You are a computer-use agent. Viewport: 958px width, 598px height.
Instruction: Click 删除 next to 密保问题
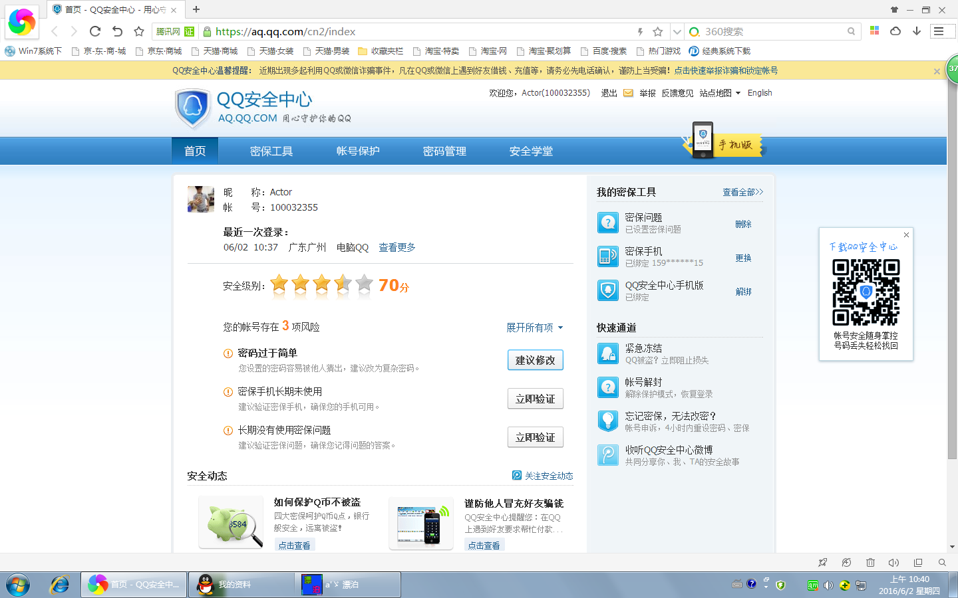coord(743,225)
